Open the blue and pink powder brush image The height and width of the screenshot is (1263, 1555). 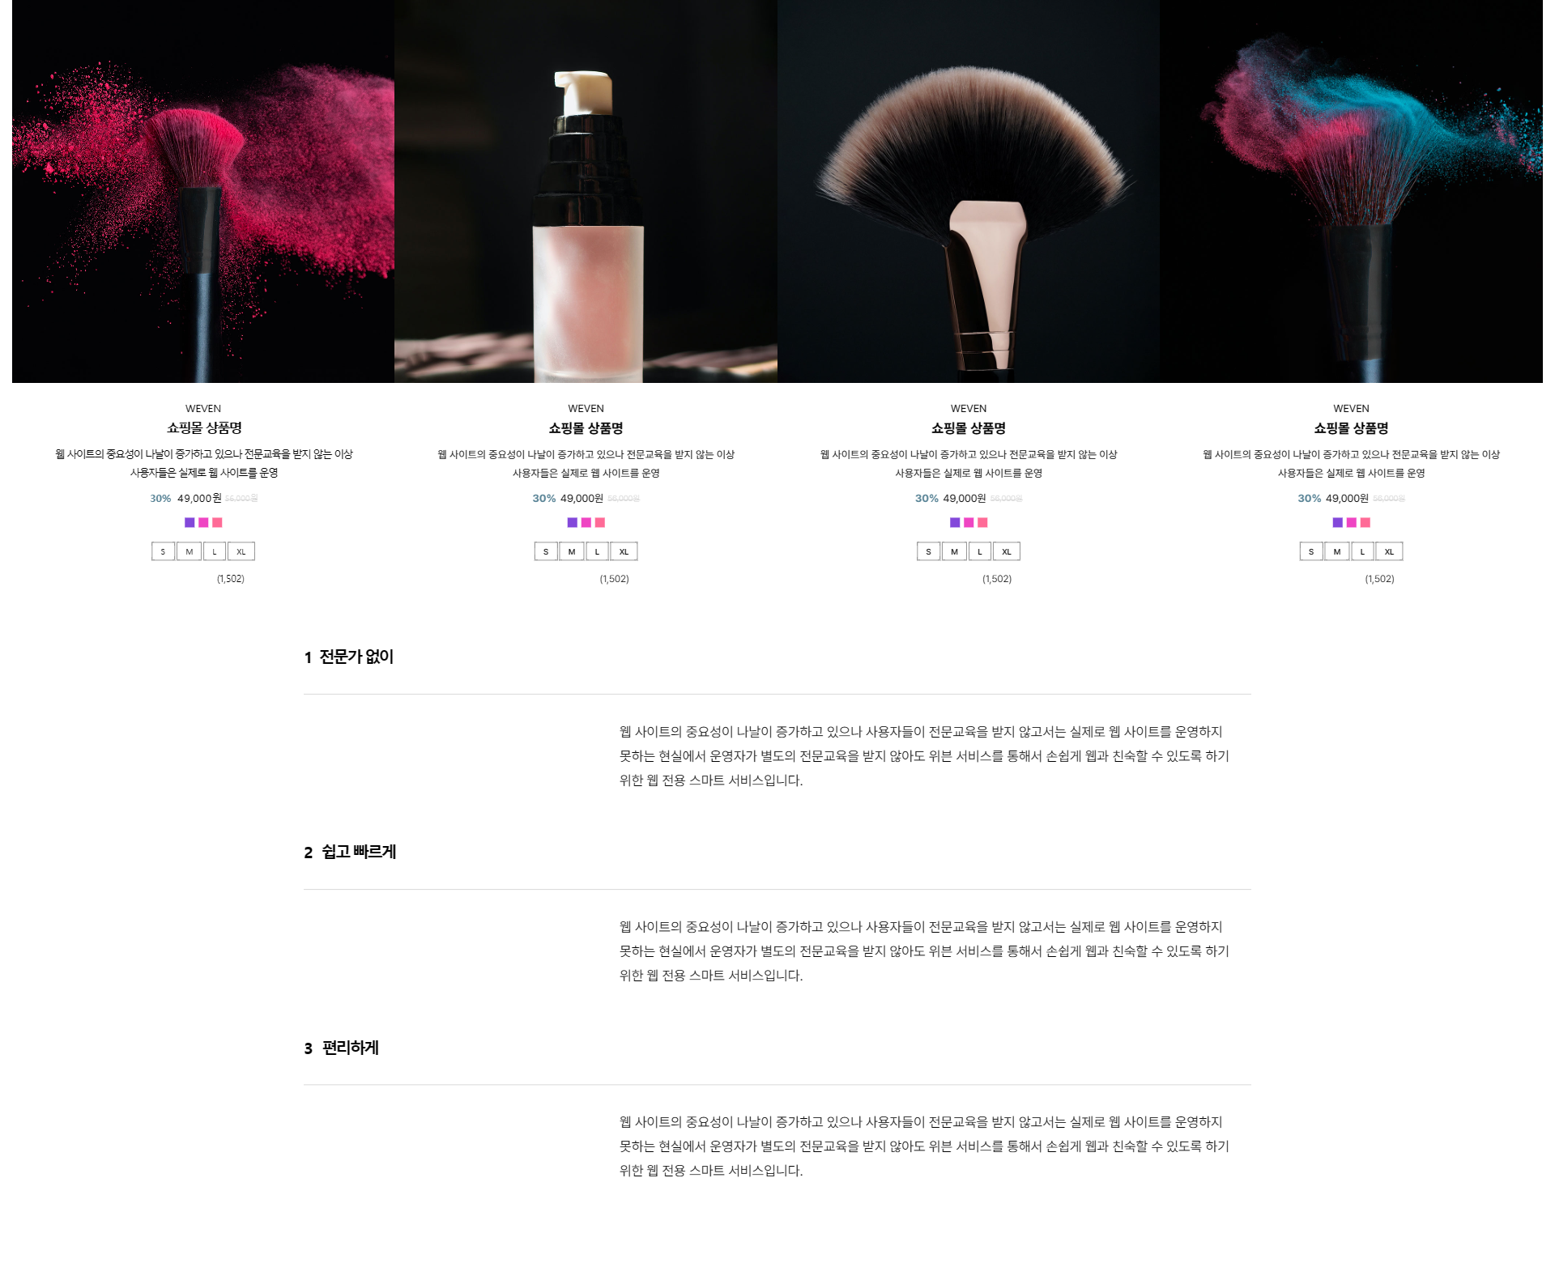pos(1351,191)
